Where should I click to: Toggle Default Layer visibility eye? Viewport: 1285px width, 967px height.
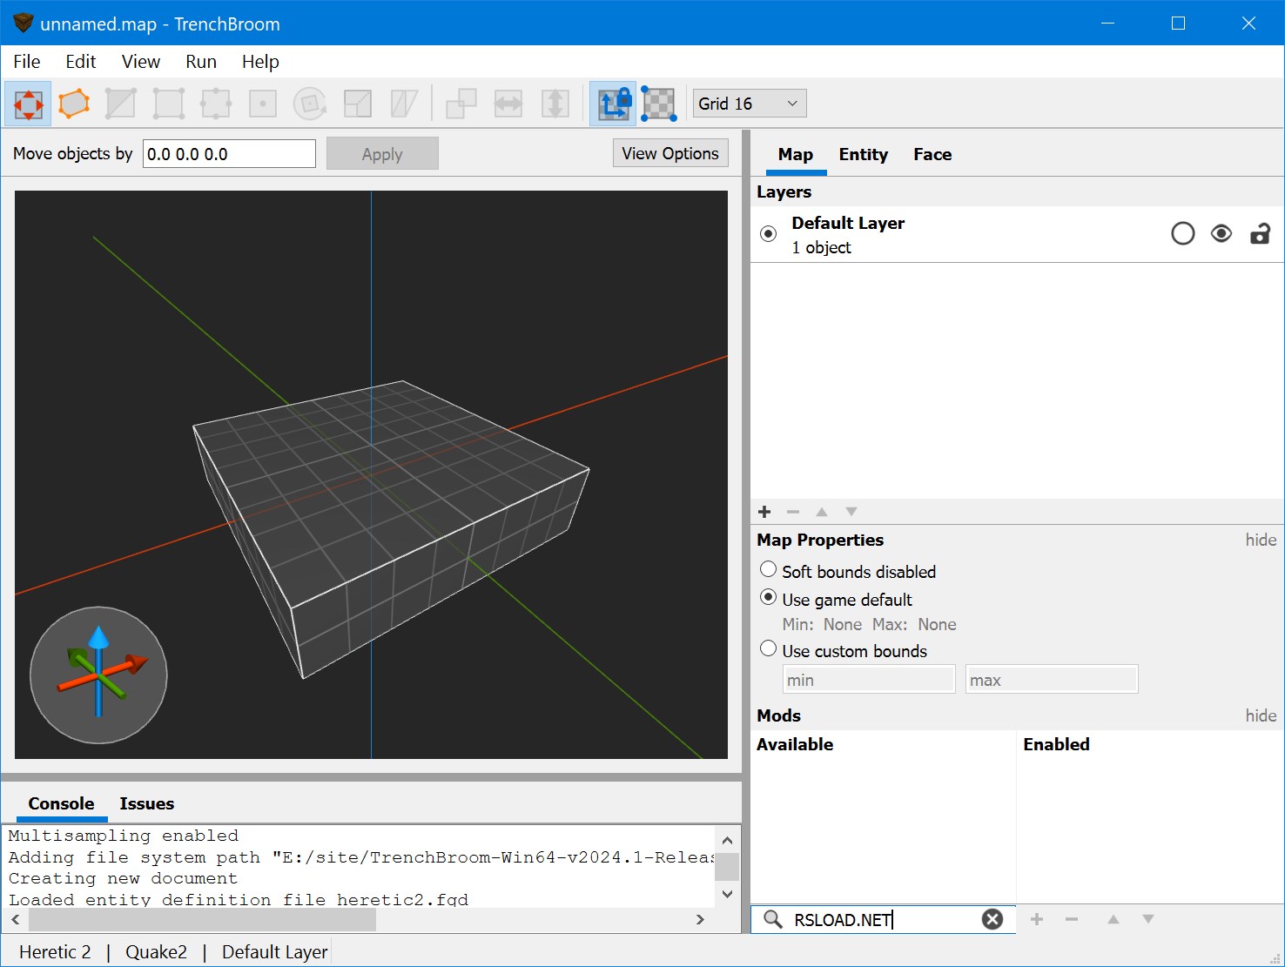coord(1221,233)
